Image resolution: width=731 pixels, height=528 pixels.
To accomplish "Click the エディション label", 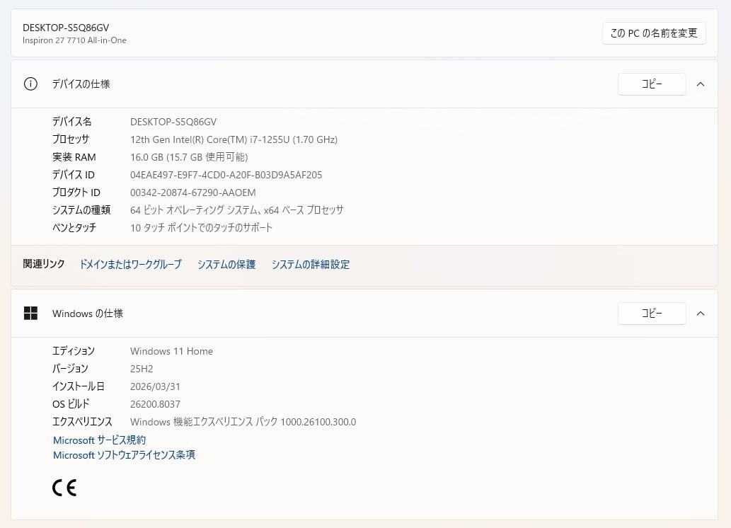I will point(74,351).
